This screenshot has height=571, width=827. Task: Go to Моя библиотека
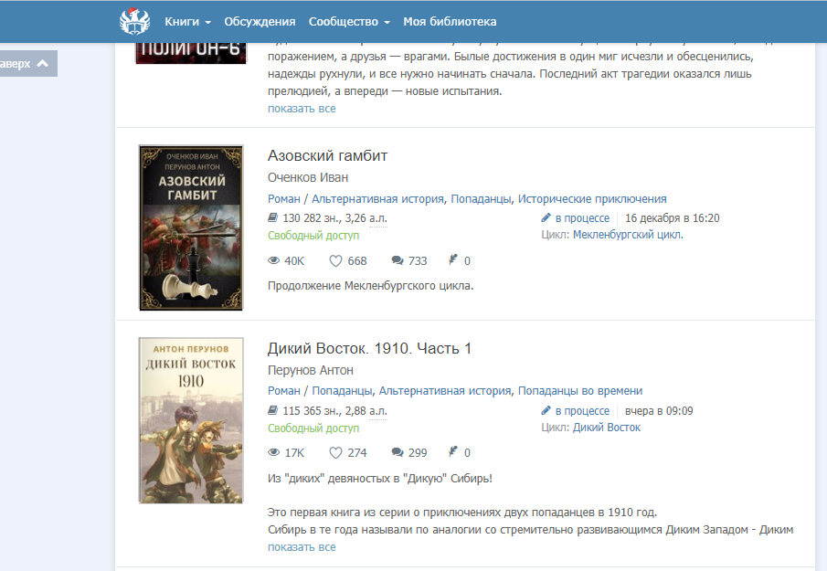[450, 22]
